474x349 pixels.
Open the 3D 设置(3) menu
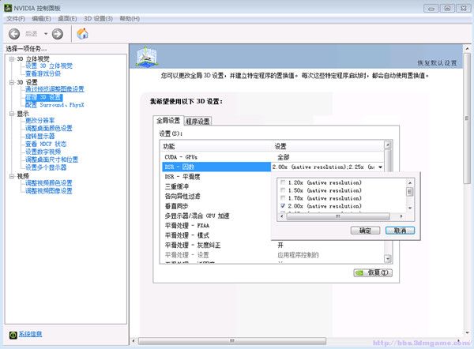pyautogui.click(x=98, y=19)
